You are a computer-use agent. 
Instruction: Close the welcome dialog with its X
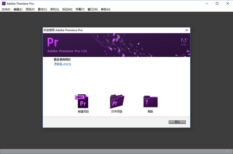[187, 30]
